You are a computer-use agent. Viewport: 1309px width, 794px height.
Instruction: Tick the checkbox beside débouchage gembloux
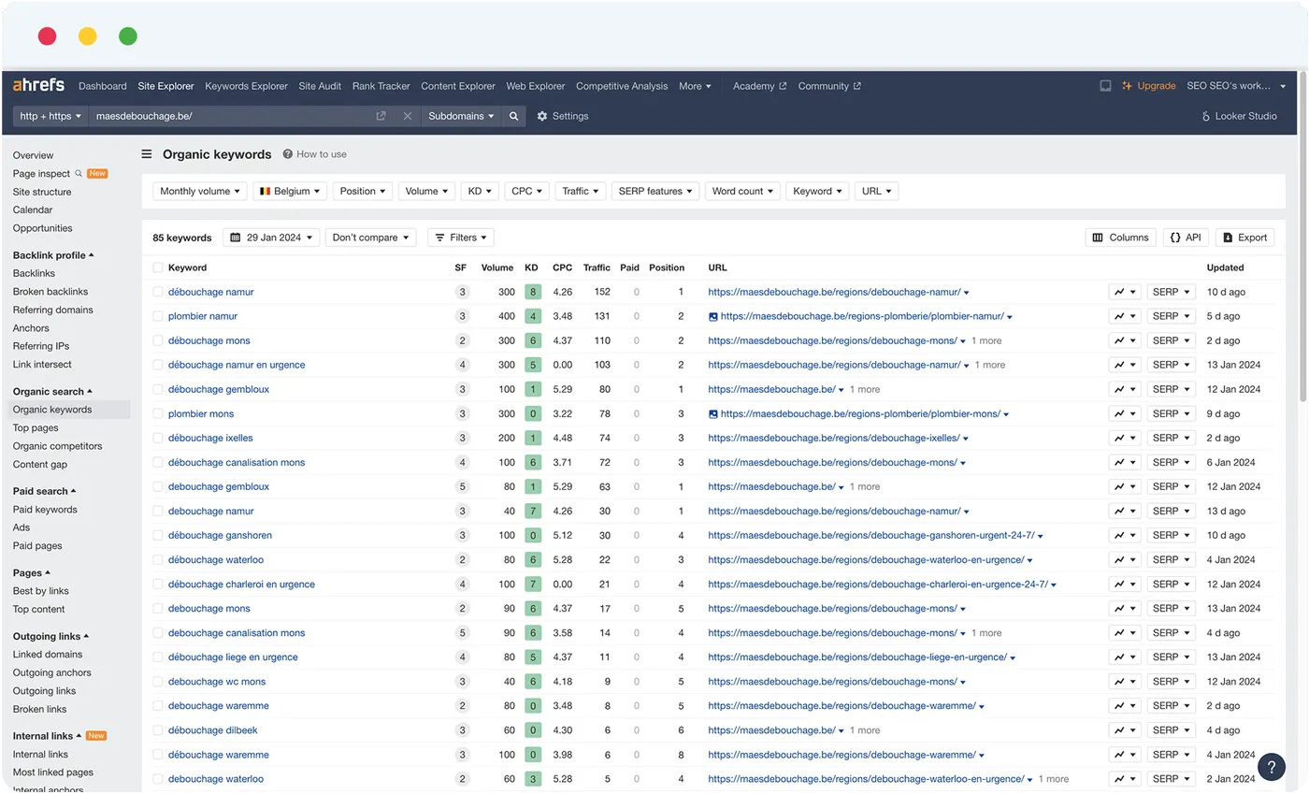click(x=156, y=388)
